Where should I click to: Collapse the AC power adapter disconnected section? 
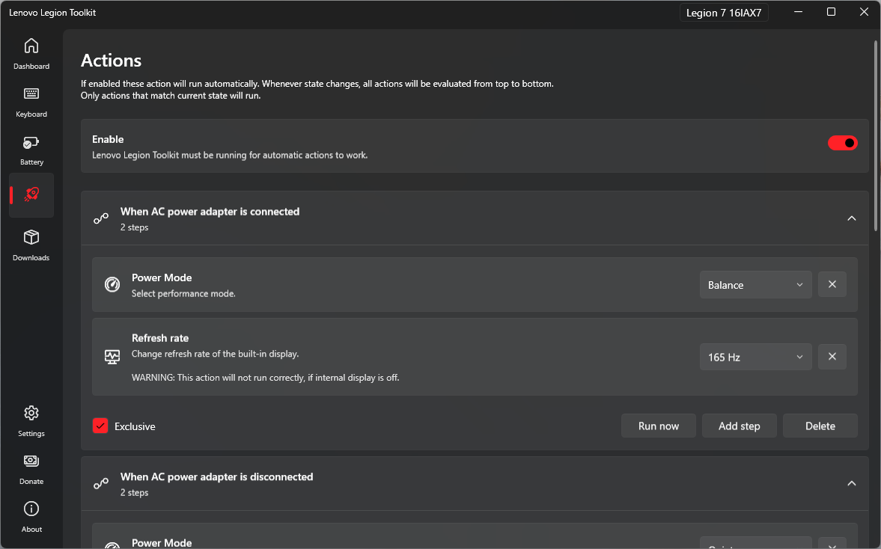(x=852, y=483)
